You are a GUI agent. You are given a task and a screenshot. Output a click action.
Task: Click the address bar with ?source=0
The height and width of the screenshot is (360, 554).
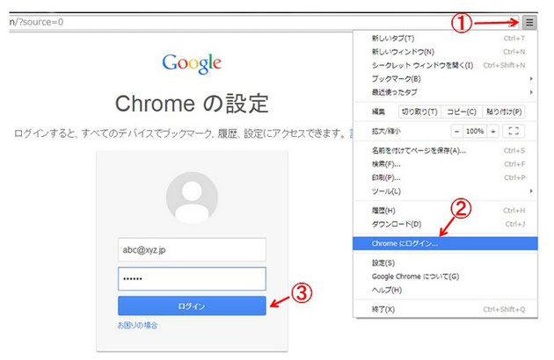pos(263,22)
